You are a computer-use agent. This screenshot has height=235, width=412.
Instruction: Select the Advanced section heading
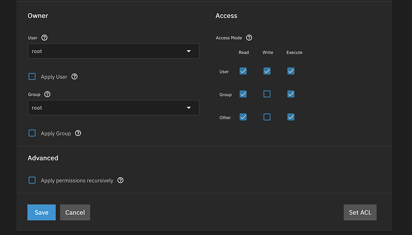(x=43, y=158)
